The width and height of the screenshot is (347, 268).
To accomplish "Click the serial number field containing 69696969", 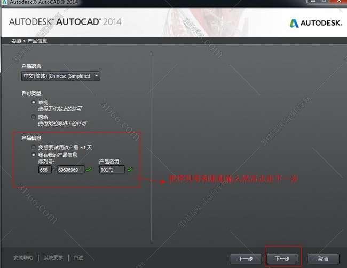I will pyautogui.click(x=70, y=170).
